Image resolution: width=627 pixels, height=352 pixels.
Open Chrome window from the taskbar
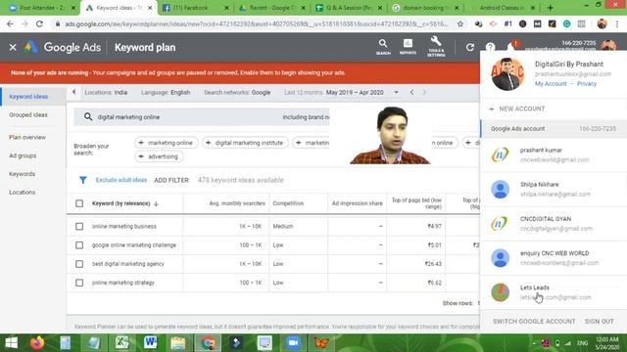pos(208,343)
